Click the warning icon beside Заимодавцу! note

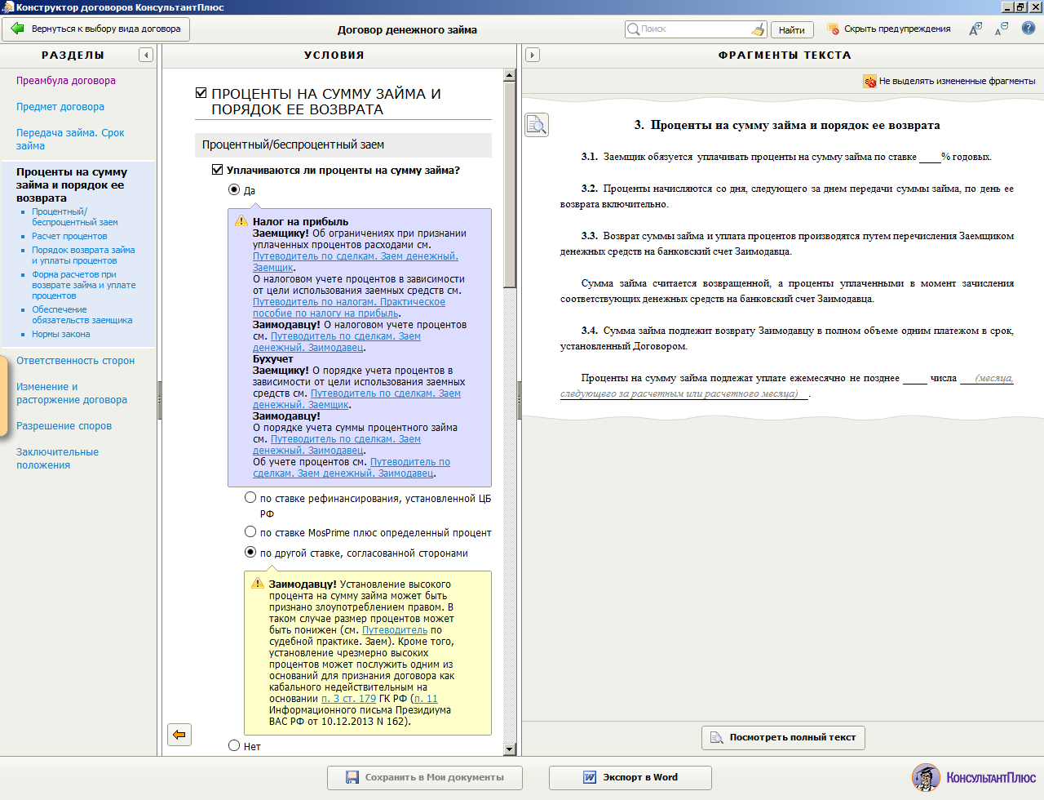pyautogui.click(x=257, y=584)
